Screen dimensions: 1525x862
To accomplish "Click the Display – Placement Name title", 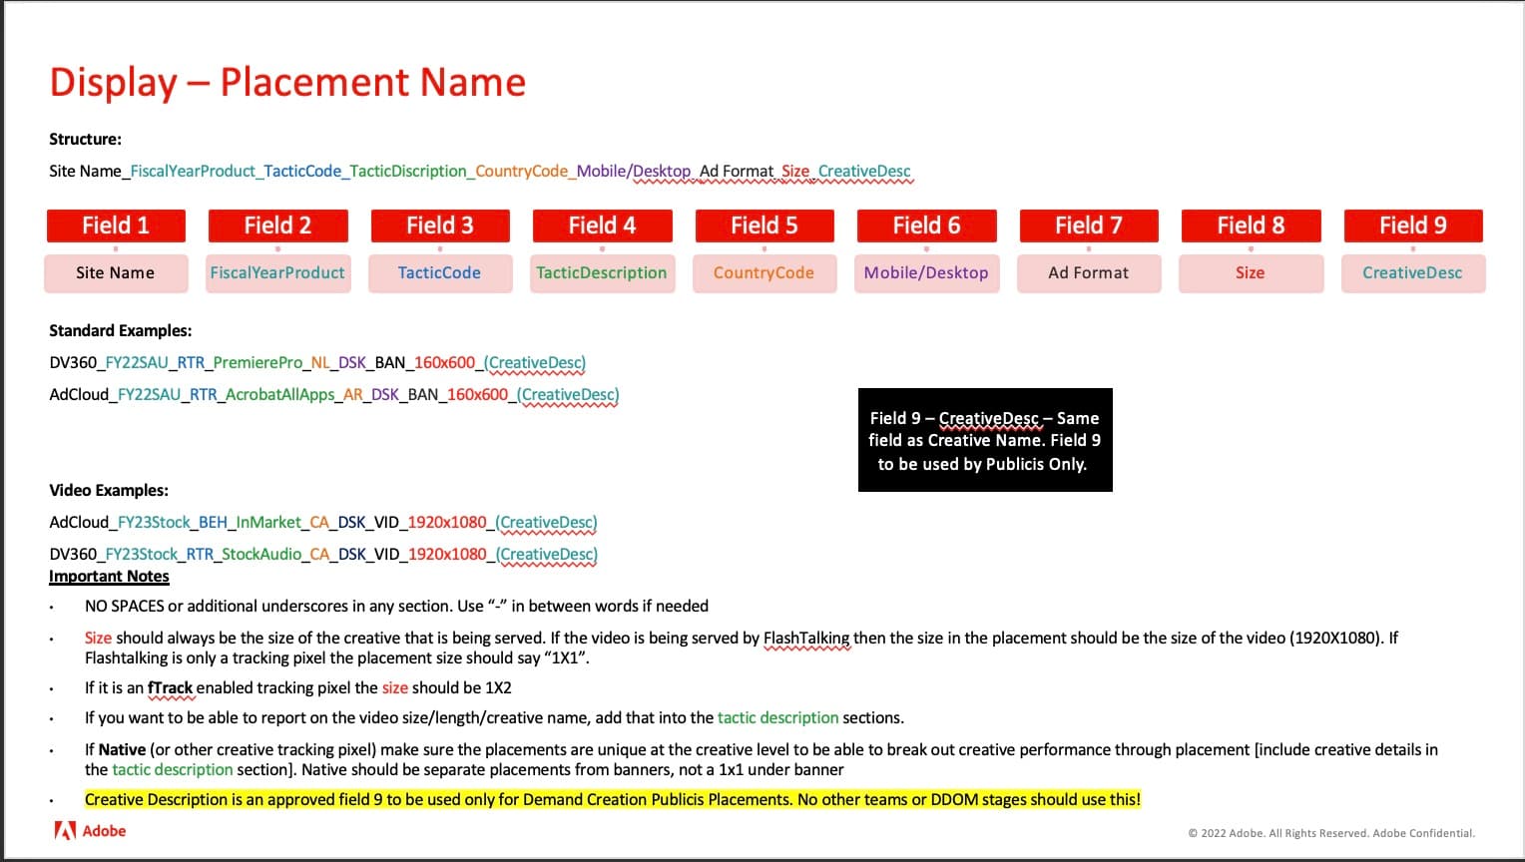I will 287,82.
